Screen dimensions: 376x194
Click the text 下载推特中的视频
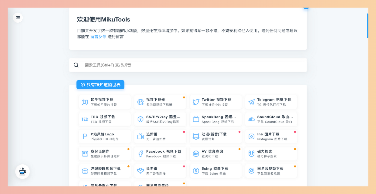click(x=215, y=105)
